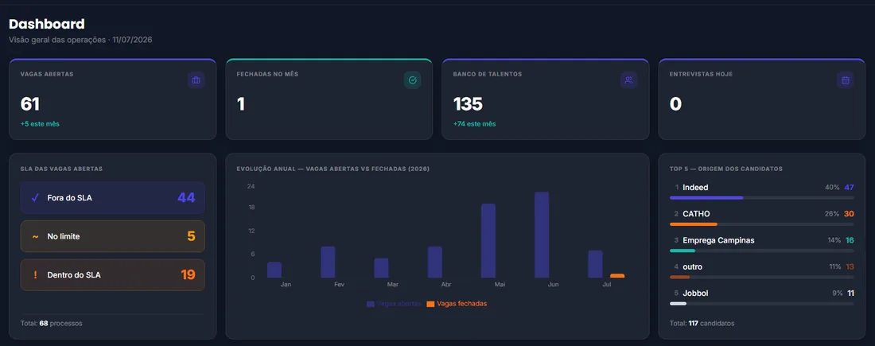
Task: Select the Indeed source name
Action: [x=695, y=188]
